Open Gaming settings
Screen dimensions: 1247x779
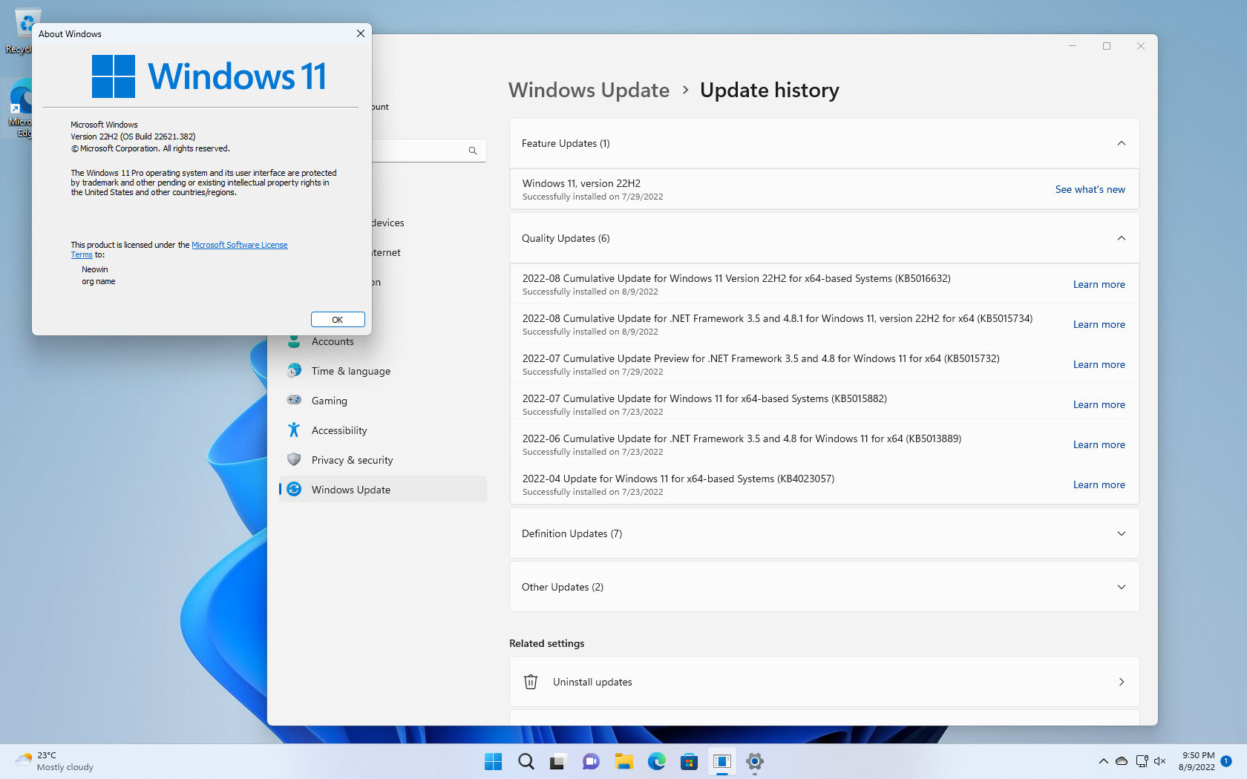tap(329, 401)
